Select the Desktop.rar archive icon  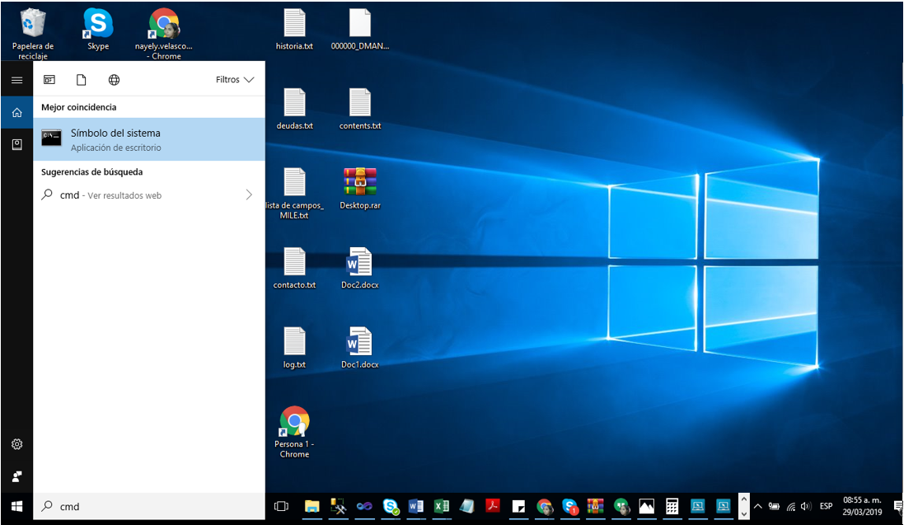[x=360, y=189]
